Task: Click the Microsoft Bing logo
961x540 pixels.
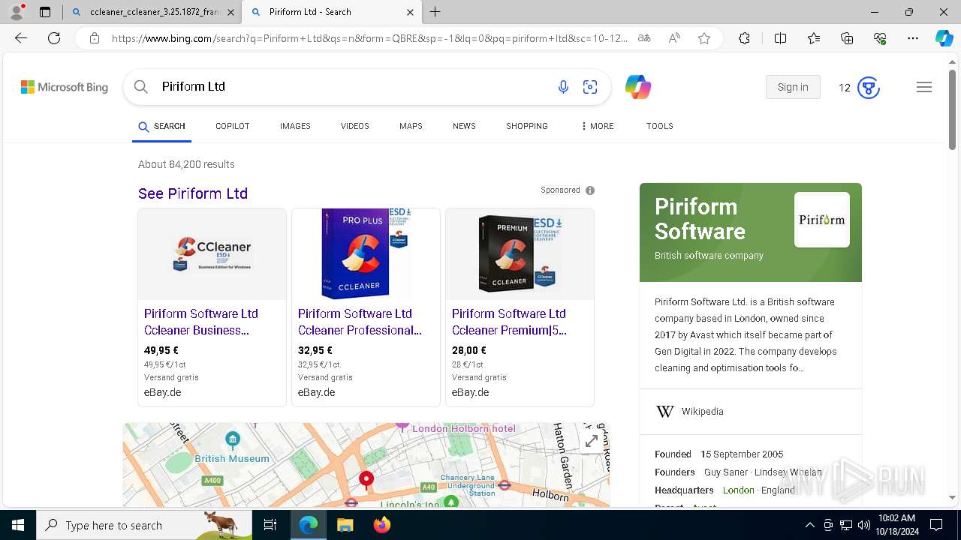Action: [x=65, y=87]
